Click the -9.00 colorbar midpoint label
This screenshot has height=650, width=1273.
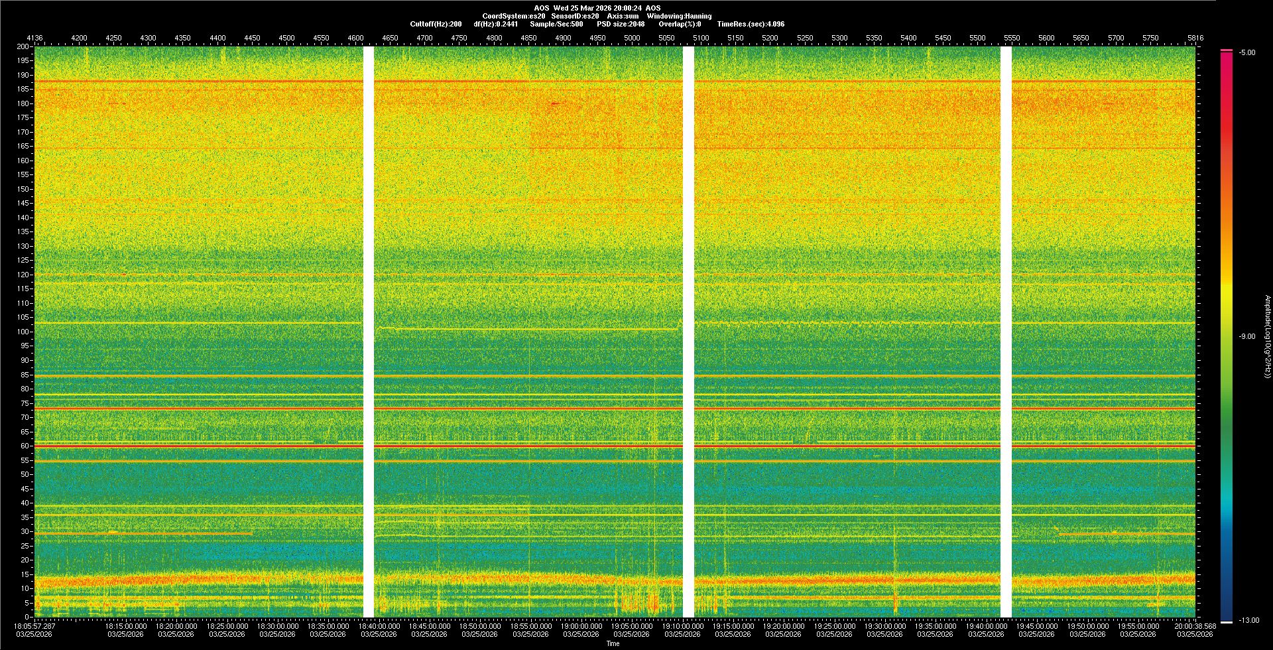[1247, 337]
